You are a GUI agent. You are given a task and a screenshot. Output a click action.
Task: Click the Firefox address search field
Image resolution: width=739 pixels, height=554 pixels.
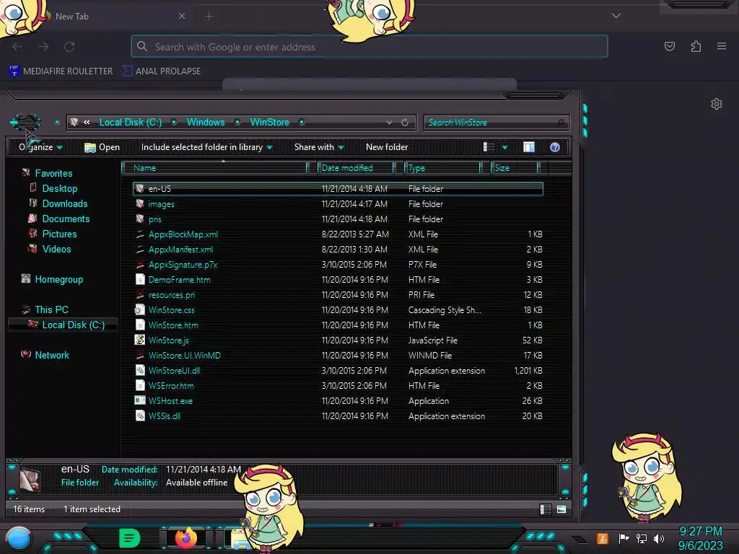point(369,47)
